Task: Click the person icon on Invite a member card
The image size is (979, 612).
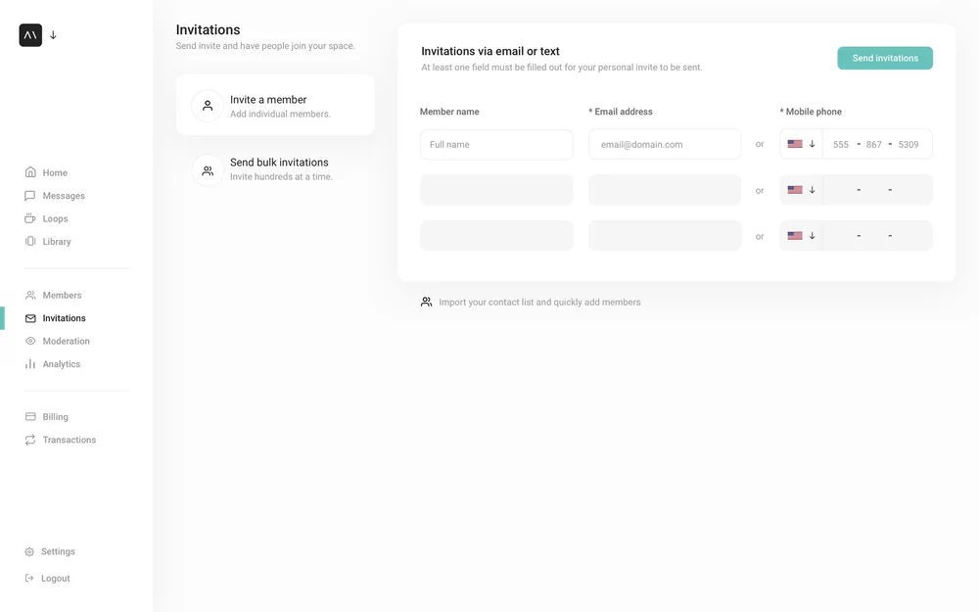Action: (x=206, y=105)
